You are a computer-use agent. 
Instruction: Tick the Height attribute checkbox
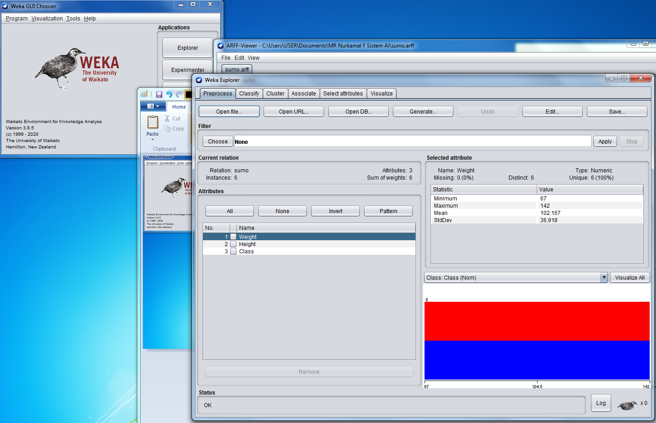click(233, 244)
